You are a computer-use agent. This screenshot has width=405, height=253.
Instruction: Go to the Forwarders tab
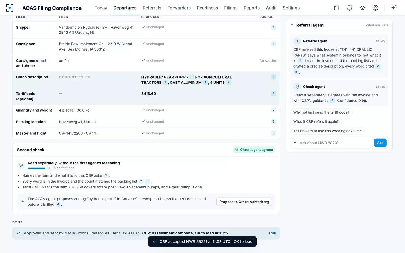pyautogui.click(x=179, y=8)
